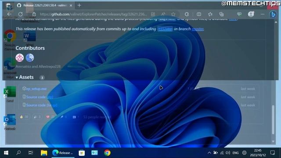Image resolution: width=281 pixels, height=158 pixels.
Task: Launch Google Chrome from taskbar
Action: 107,153
